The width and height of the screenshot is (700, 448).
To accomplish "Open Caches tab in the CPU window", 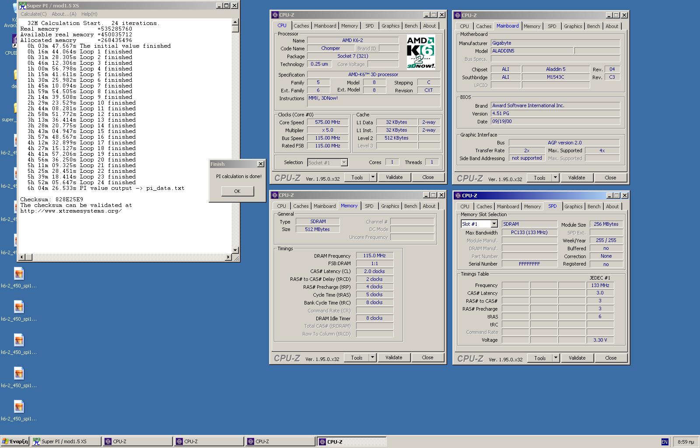I will 301,26.
